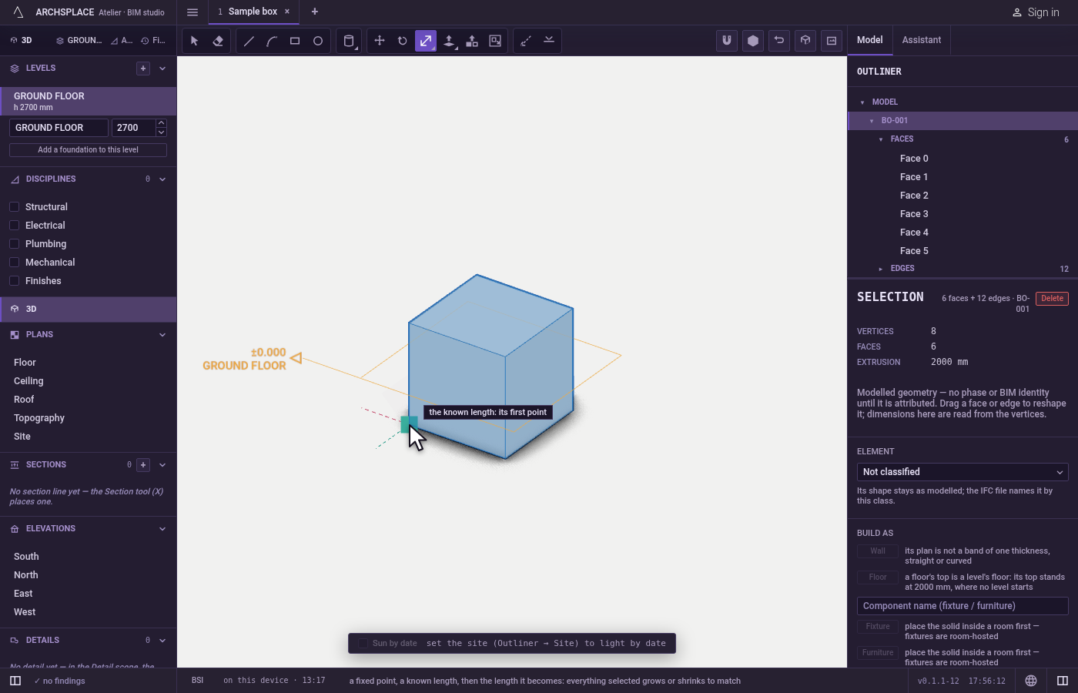
Task: Select the Rectangle tool
Action: (x=295, y=41)
